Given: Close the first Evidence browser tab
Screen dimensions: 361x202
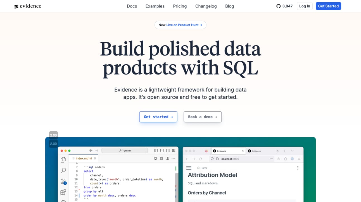Looking at the screenshot, I should point(243,151).
